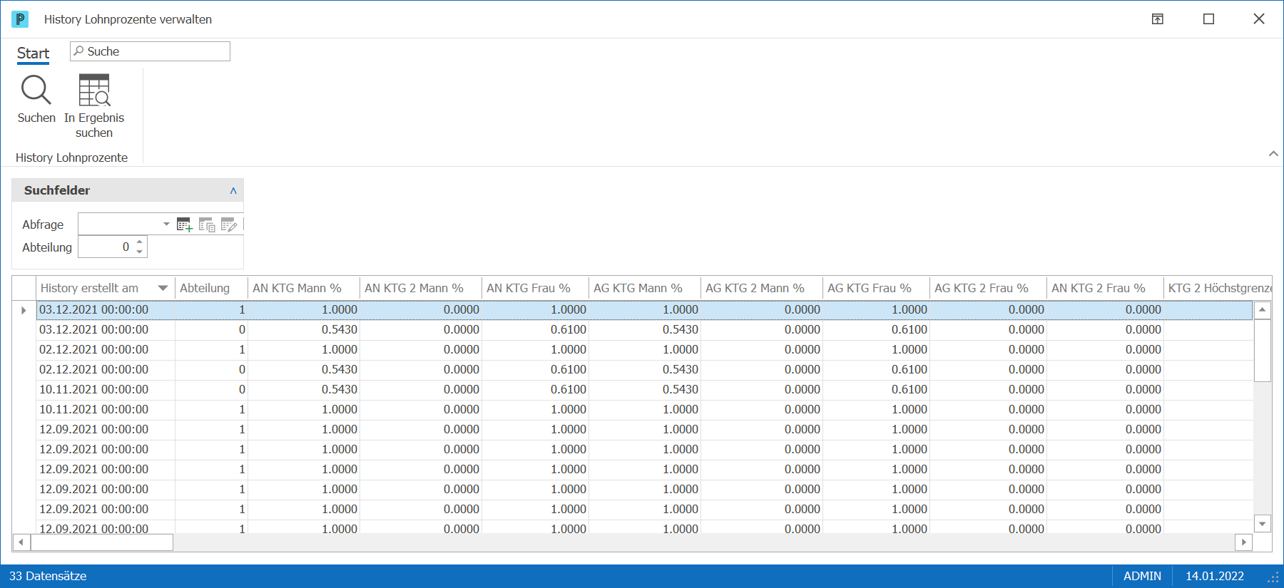Collapse the ribbon with the chevron
The image size is (1284, 588).
pos(1273,154)
